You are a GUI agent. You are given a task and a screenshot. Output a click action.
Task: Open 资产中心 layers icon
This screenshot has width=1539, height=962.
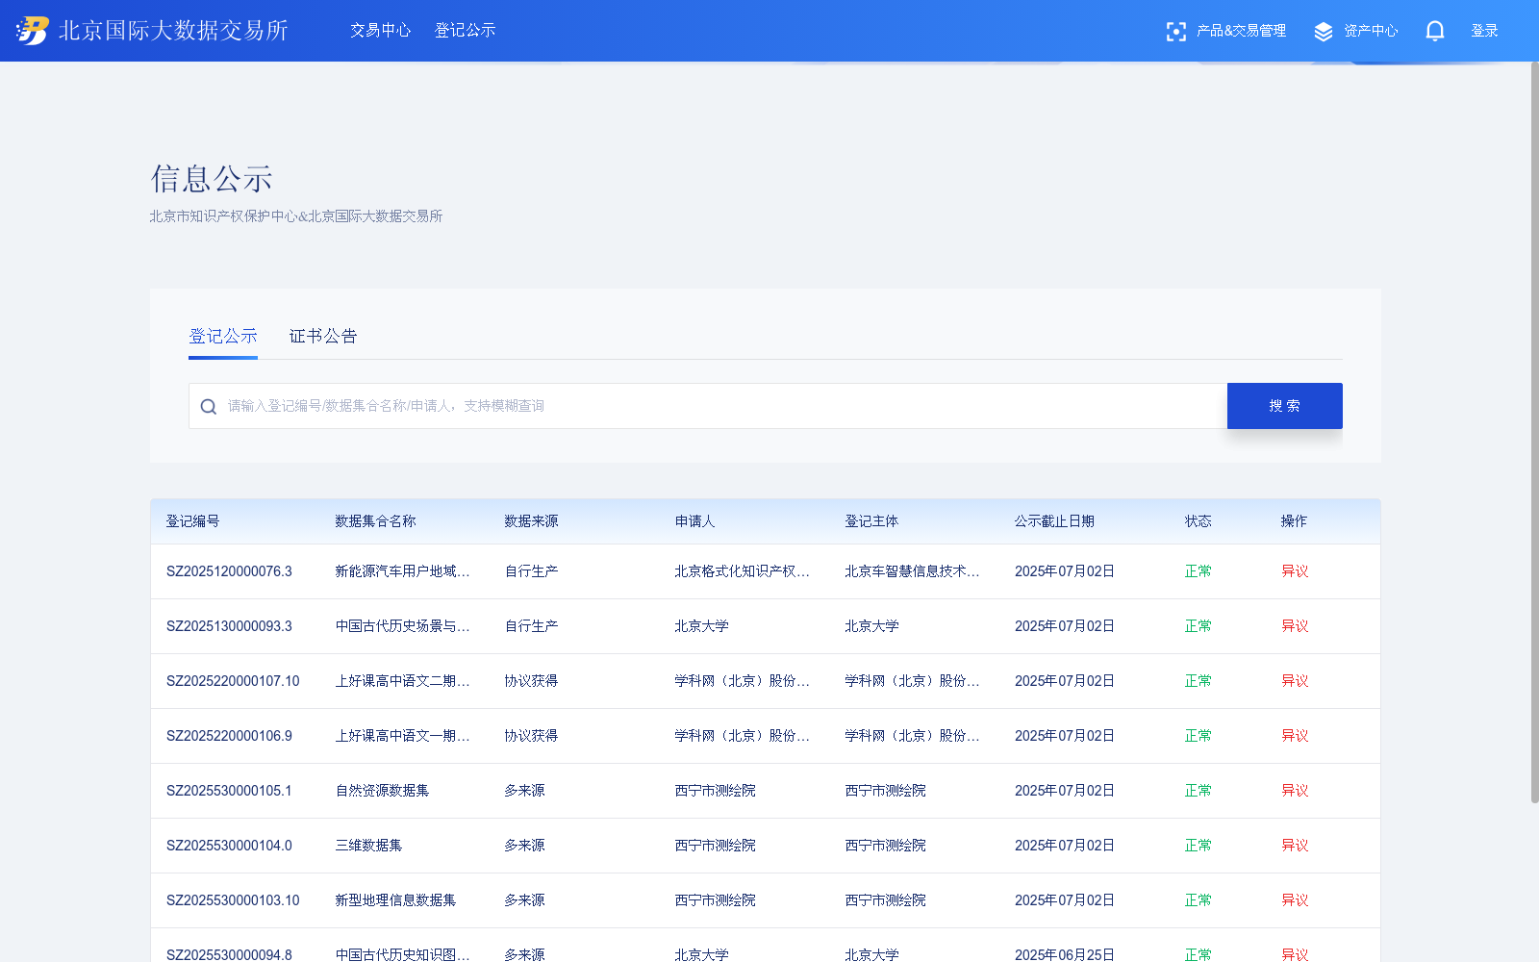pyautogui.click(x=1324, y=32)
